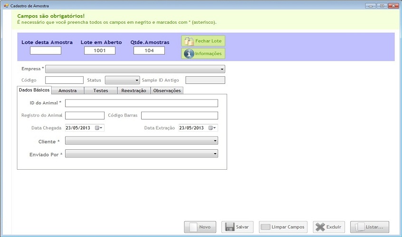Viewport: 402px width, 237px height.
Task: Click the Cadastro de Amostra window icon
Action: coord(6,6)
